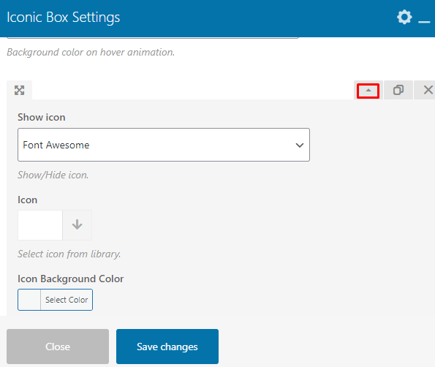This screenshot has height=367, width=435.
Task: Click the 'Select icon from library.' description
Action: pos(69,254)
